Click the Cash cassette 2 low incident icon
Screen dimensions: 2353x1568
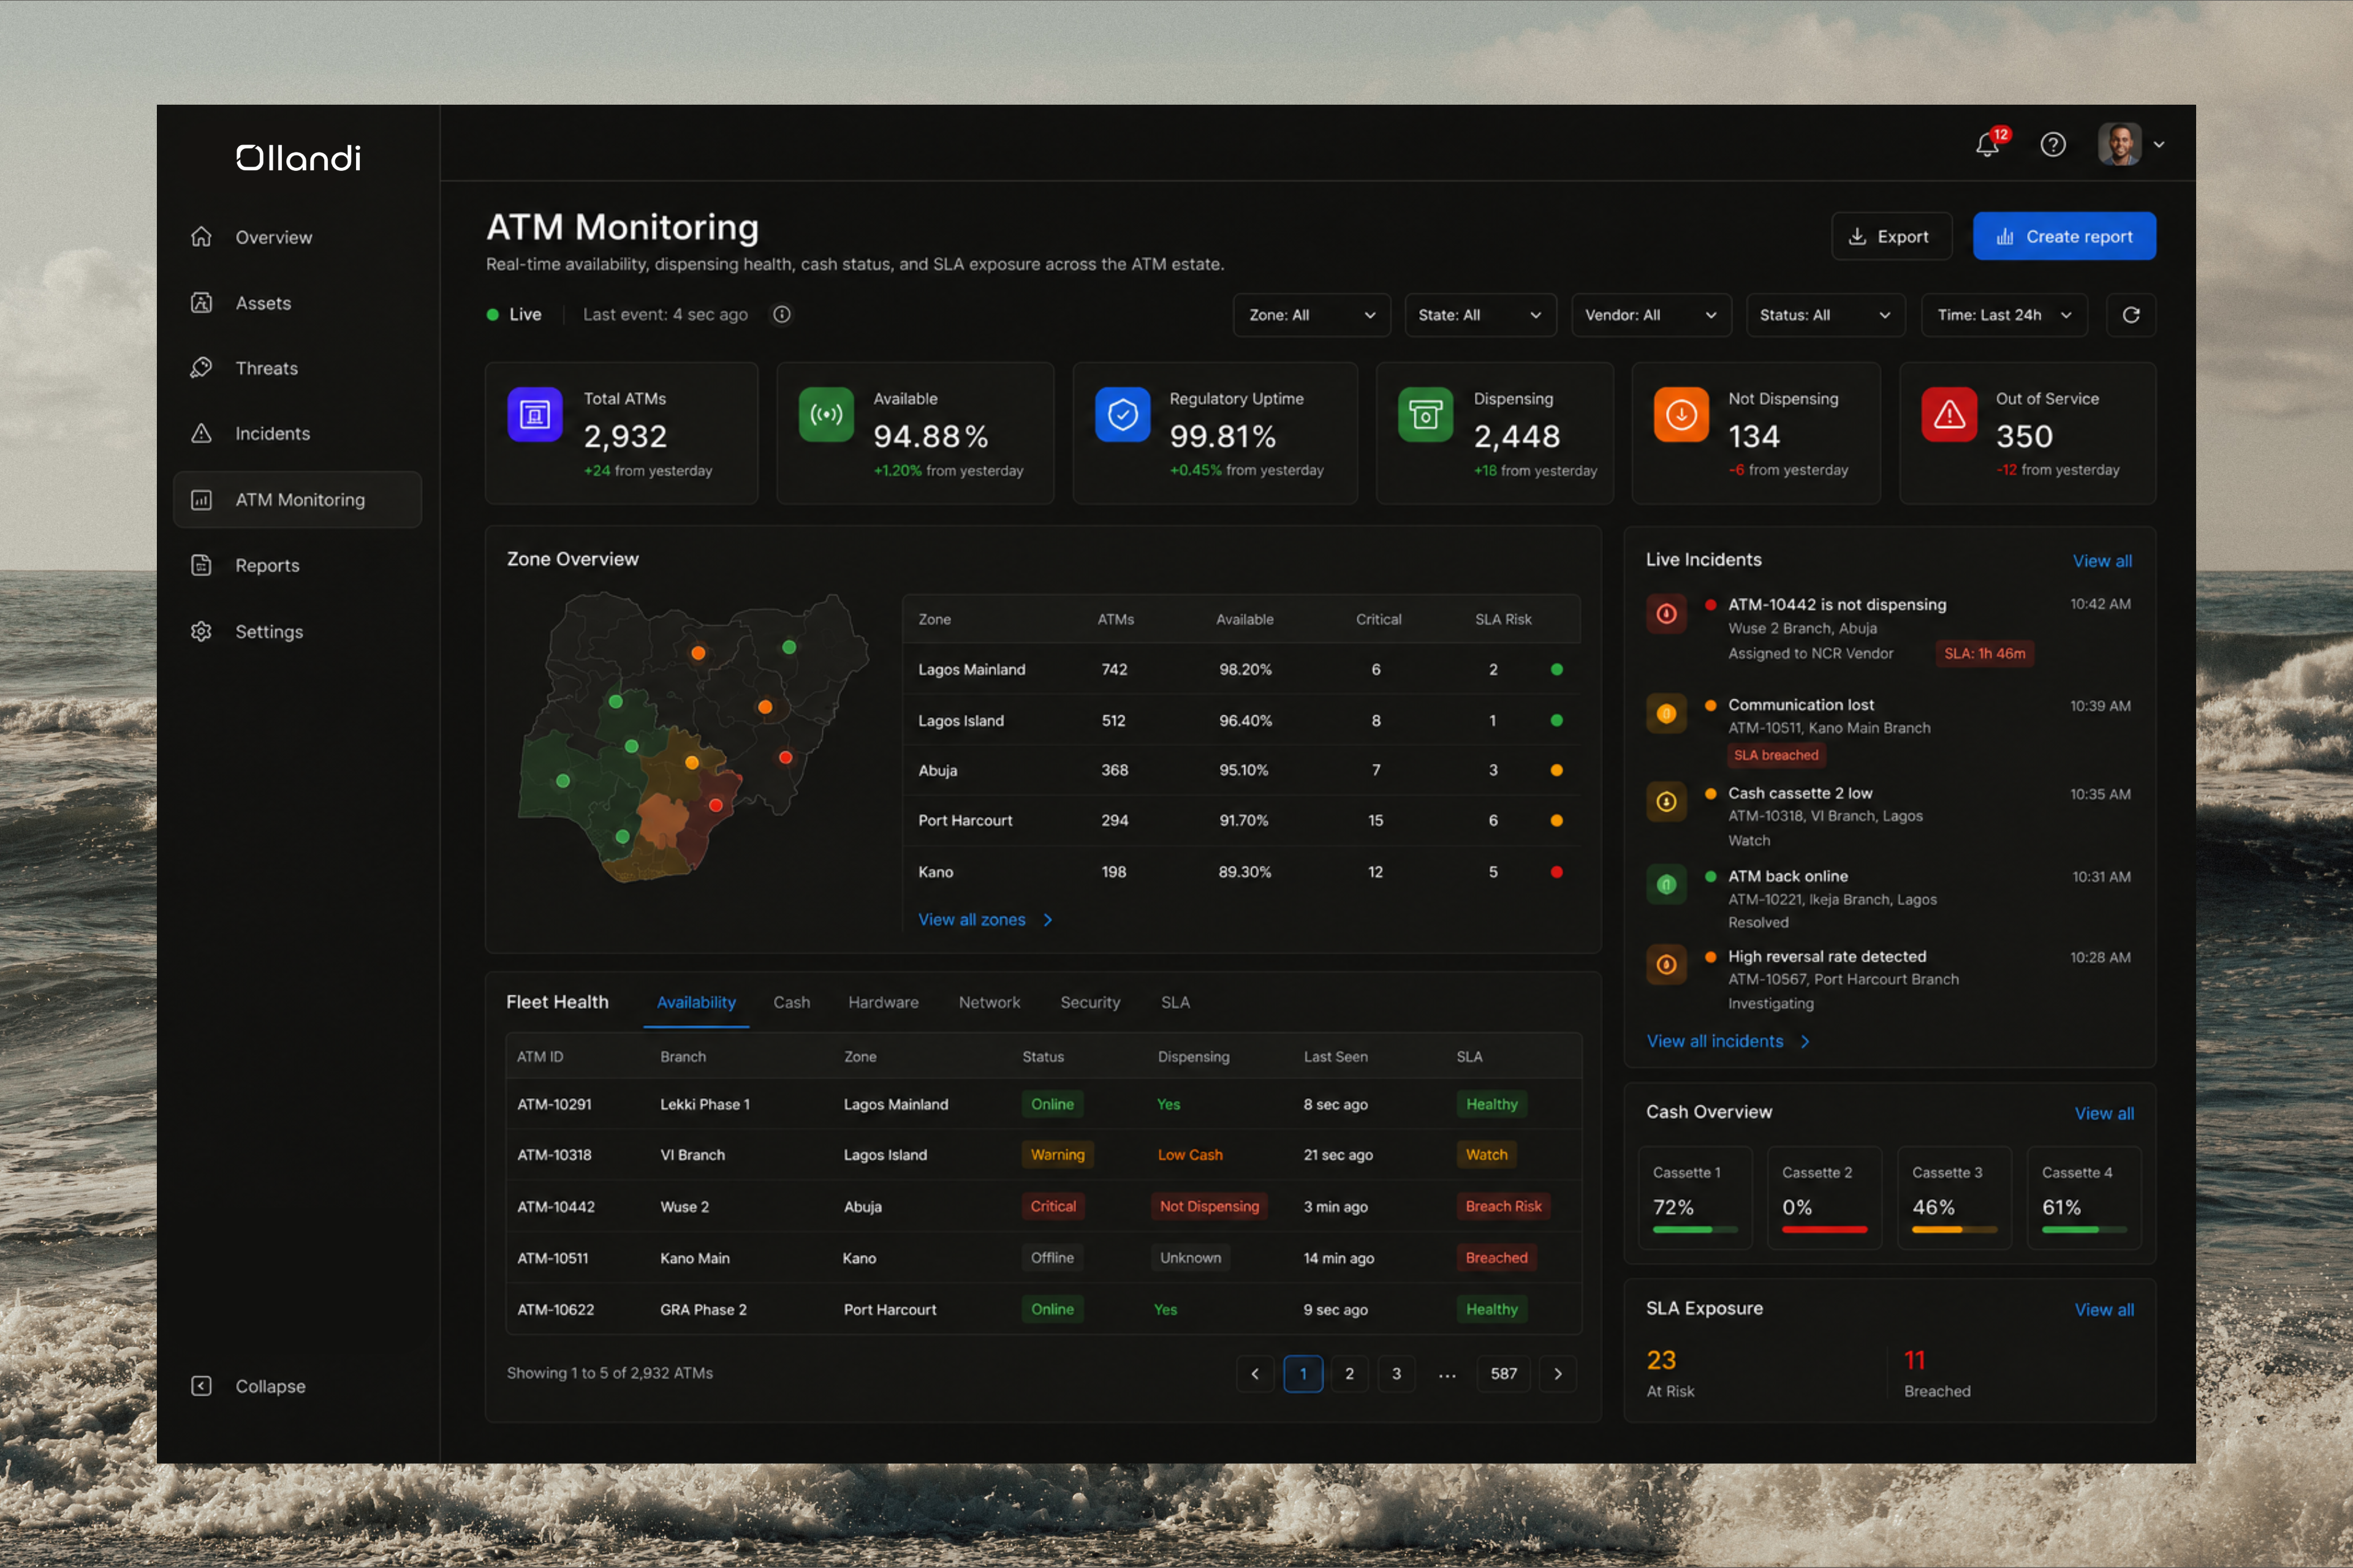point(1667,801)
